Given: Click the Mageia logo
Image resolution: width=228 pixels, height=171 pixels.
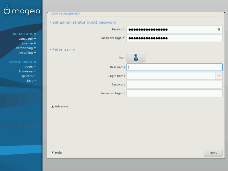Looking at the screenshot, I should click(22, 11).
